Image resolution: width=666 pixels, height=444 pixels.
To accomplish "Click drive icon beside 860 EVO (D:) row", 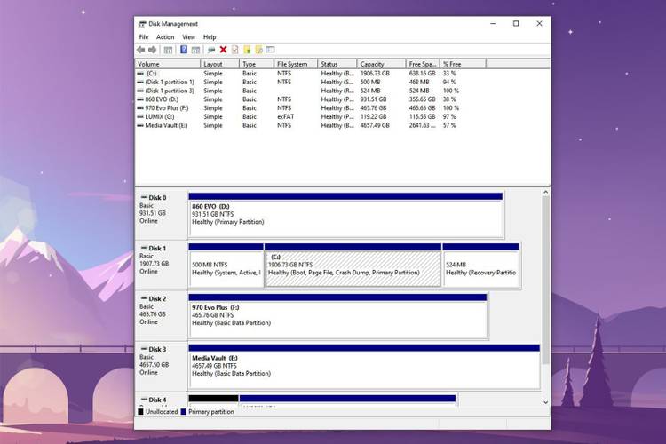I will click(140, 99).
